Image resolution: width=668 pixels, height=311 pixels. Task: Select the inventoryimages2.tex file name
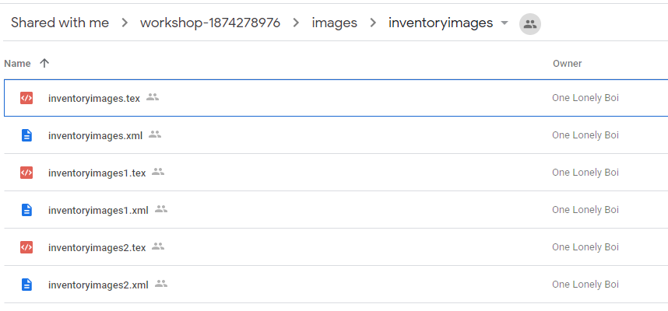pyautogui.click(x=97, y=247)
